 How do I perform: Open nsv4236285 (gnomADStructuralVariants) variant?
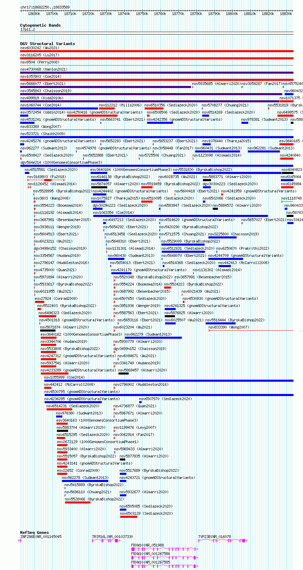coord(82,399)
